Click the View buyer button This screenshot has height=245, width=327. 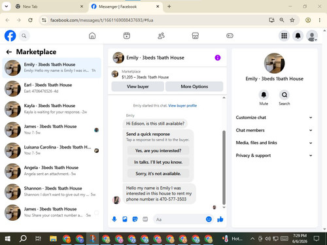point(138,87)
